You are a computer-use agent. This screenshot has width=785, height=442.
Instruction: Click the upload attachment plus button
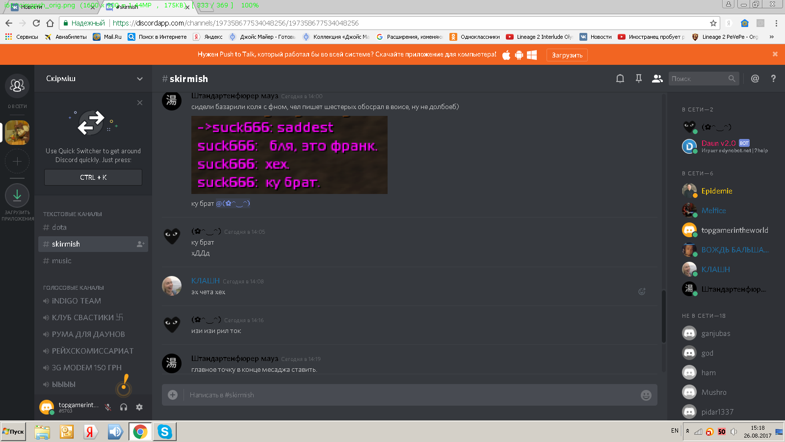[173, 395]
